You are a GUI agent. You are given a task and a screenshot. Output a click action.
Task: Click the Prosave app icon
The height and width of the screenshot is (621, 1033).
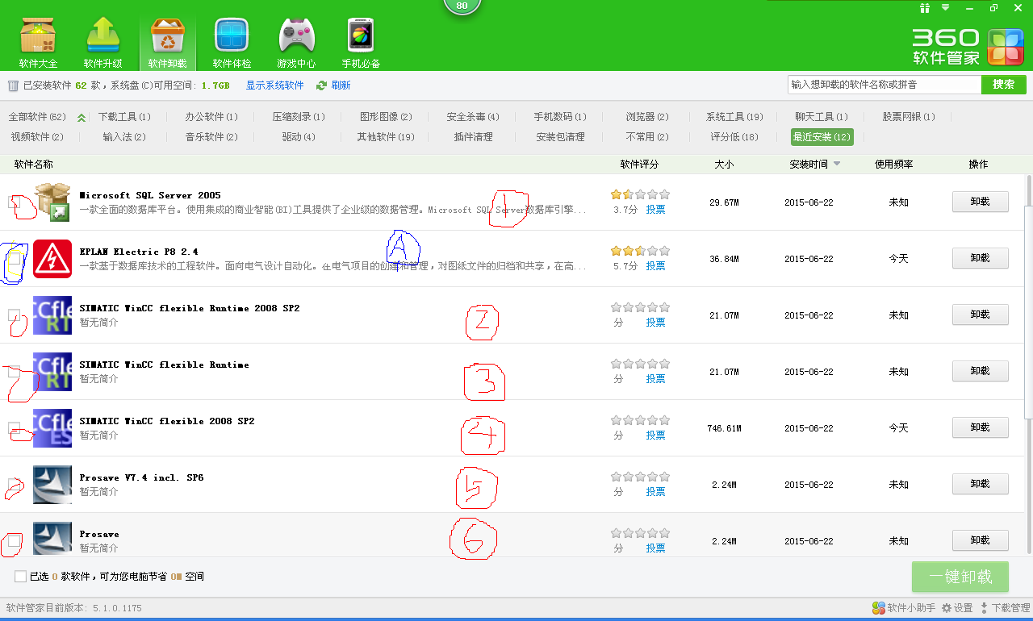click(x=52, y=540)
